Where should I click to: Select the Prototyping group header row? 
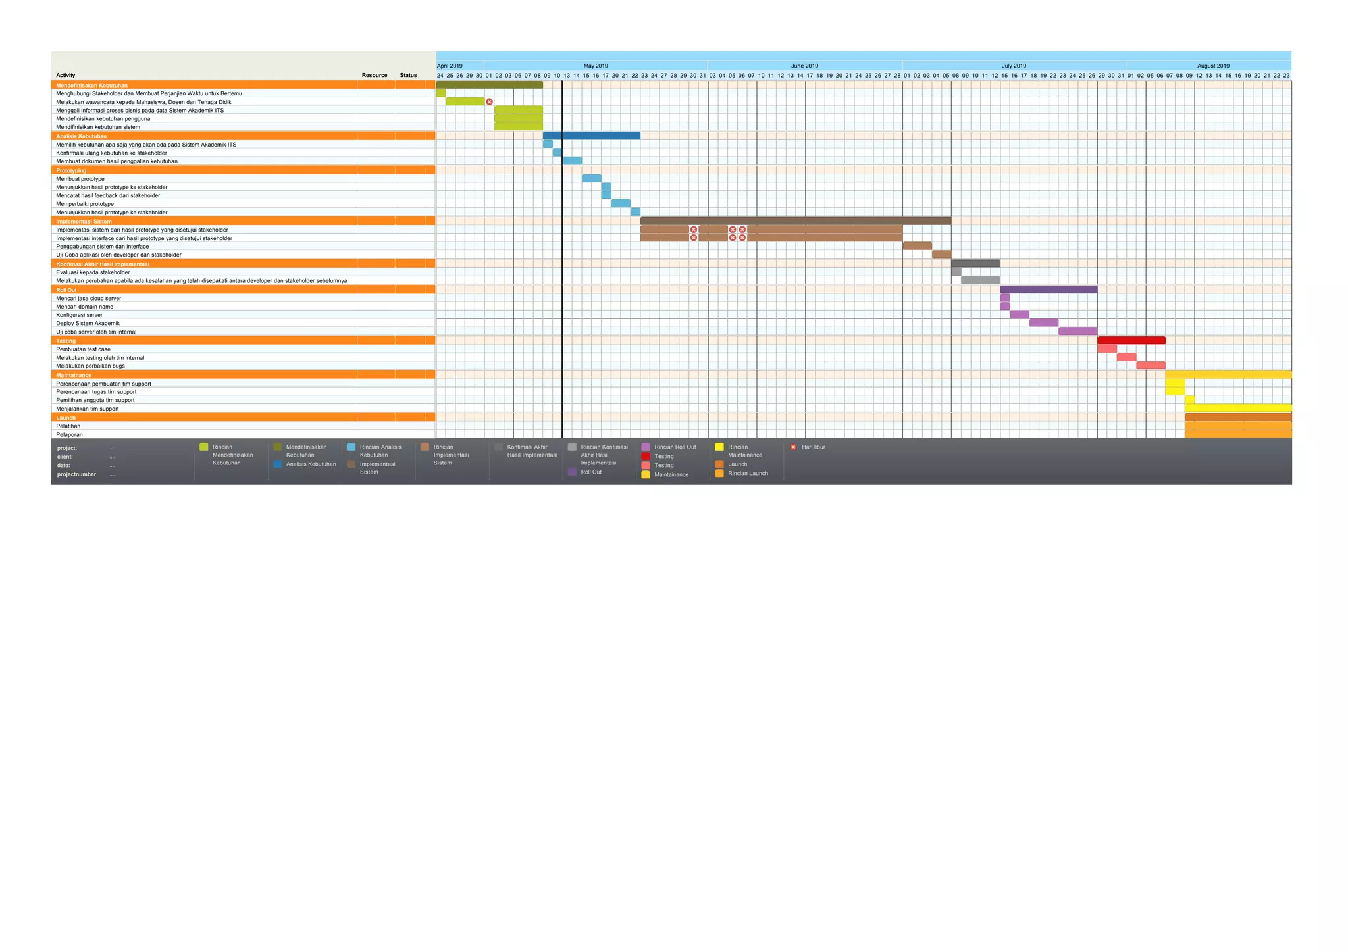pos(71,171)
